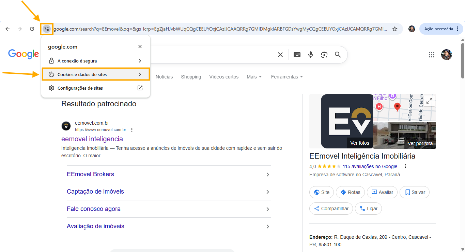Click the Salvar button
465x252 pixels.
point(415,192)
